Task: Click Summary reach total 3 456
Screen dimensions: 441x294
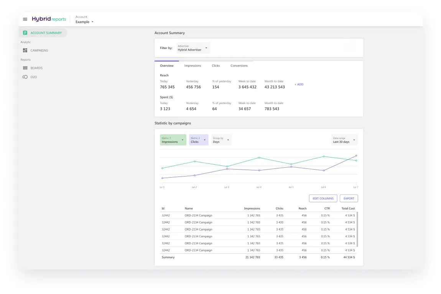Action: [303, 257]
